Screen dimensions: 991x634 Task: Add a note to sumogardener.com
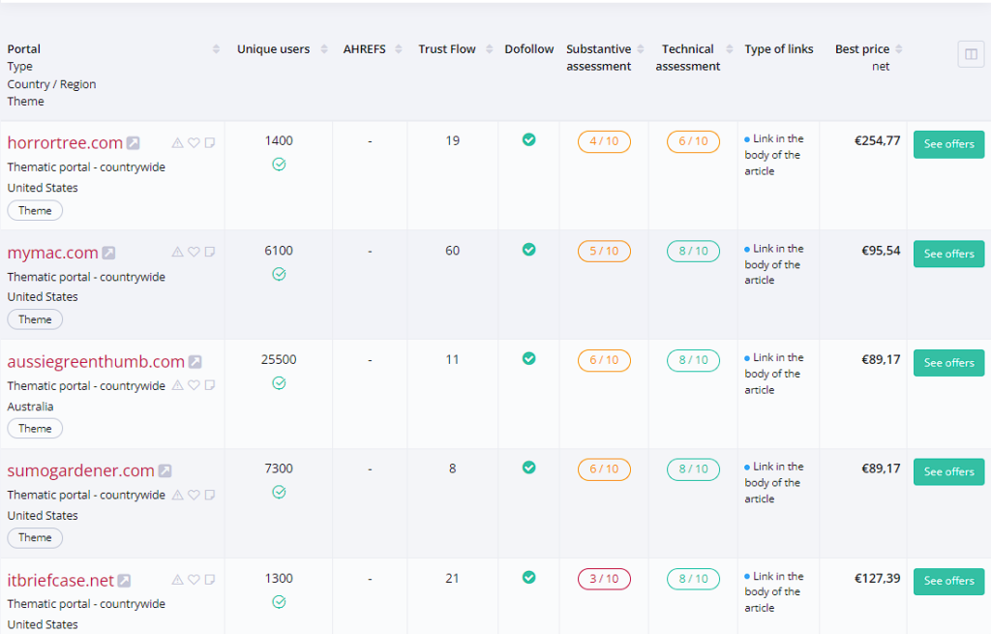[x=210, y=495]
